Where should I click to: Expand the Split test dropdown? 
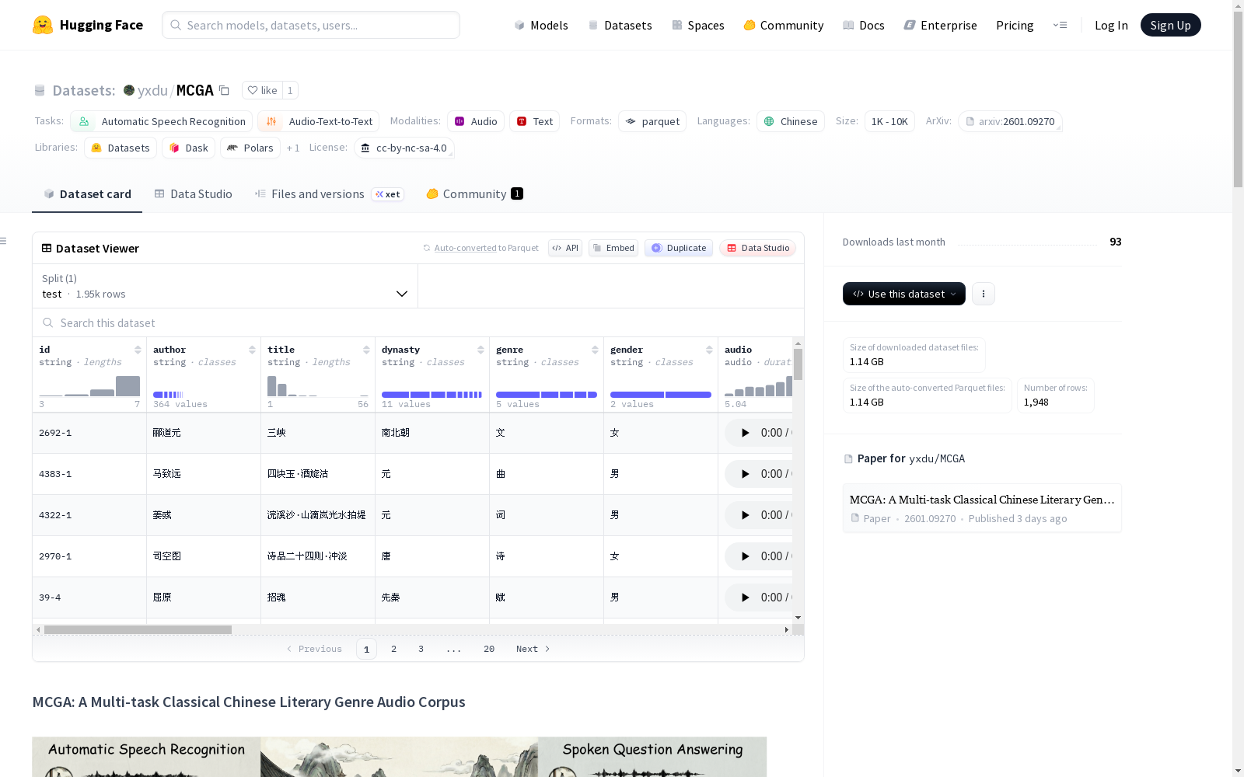[x=225, y=286]
